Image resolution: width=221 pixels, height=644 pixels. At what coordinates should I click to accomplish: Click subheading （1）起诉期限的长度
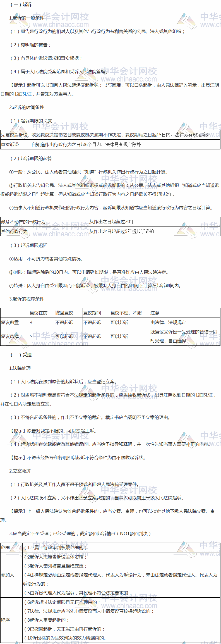point(31,121)
